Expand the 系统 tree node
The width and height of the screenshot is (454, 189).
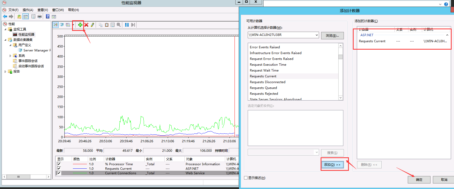(x=10, y=56)
